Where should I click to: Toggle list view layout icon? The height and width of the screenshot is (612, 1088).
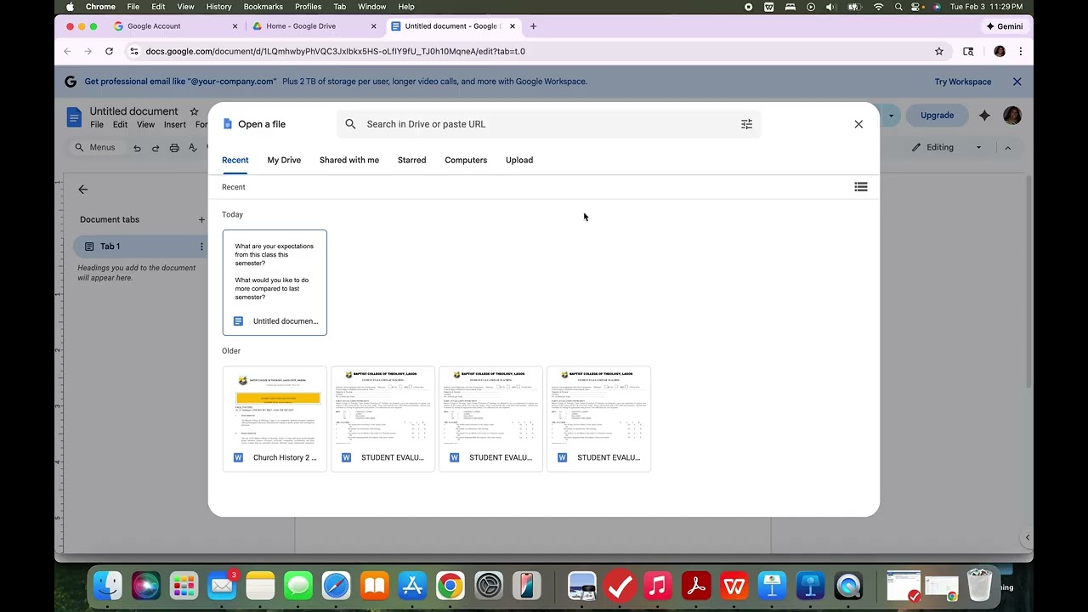861,187
